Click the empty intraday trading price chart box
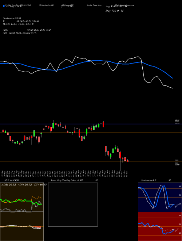 click(73, 204)
